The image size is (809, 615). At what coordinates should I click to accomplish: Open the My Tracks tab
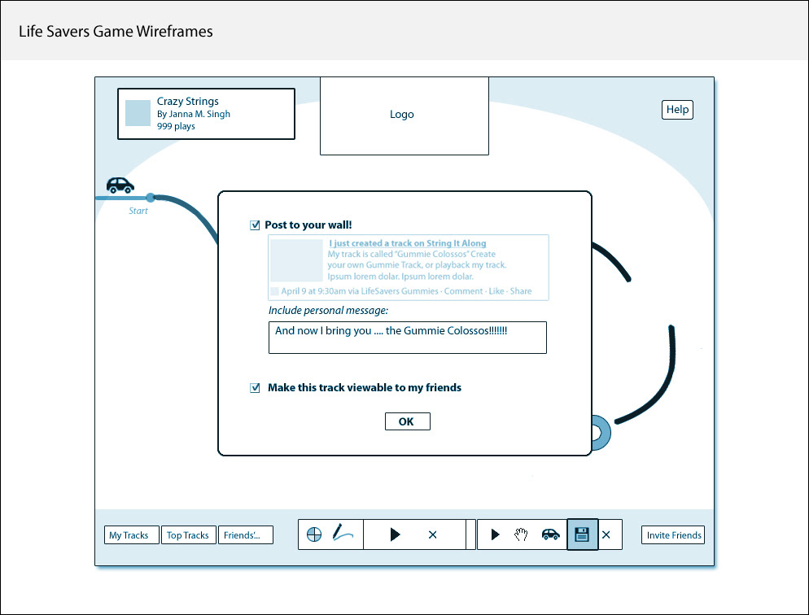tap(132, 535)
